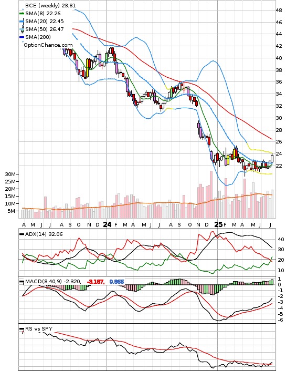
Task: Open the OptionChance.com watermark link
Action: (48, 45)
